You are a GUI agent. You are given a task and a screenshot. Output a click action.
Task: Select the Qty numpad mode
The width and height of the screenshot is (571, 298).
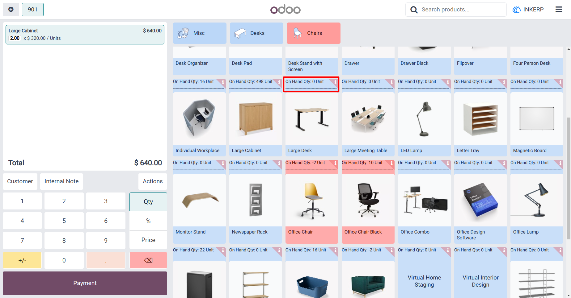[148, 202]
